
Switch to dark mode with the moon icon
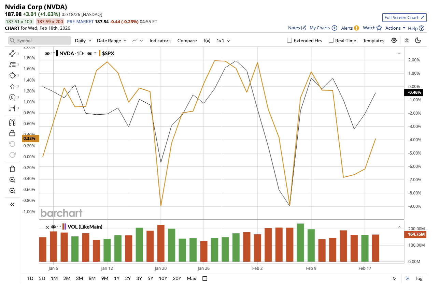[x=418, y=40]
